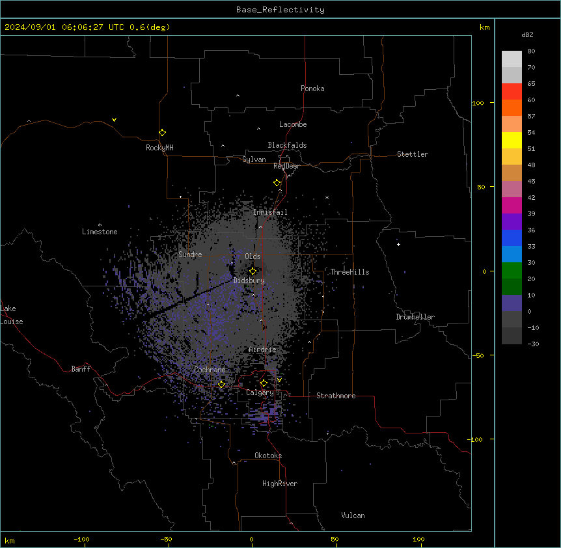Screen dimensions: 561x548
Task: Pick the red swatch in dBZ legend
Action: pos(512,92)
